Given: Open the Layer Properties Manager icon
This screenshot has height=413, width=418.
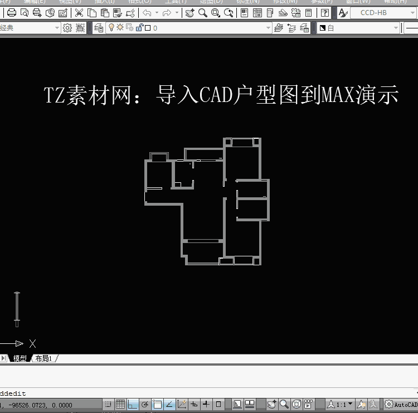Looking at the screenshot, I should pyautogui.click(x=99, y=28).
